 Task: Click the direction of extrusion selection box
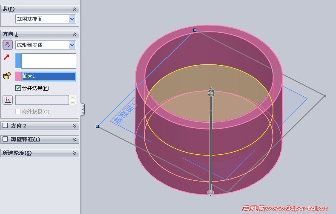point(49,61)
